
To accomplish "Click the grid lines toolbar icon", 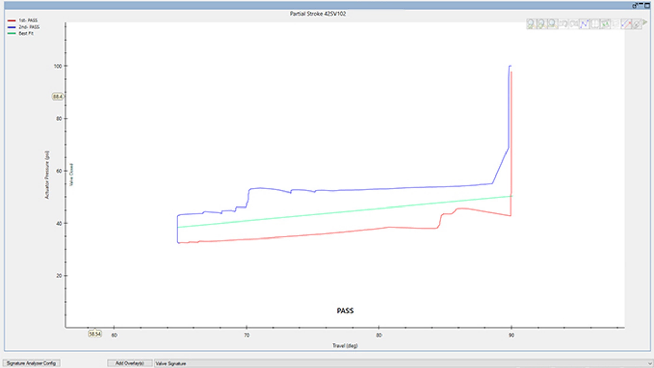I will pos(595,24).
